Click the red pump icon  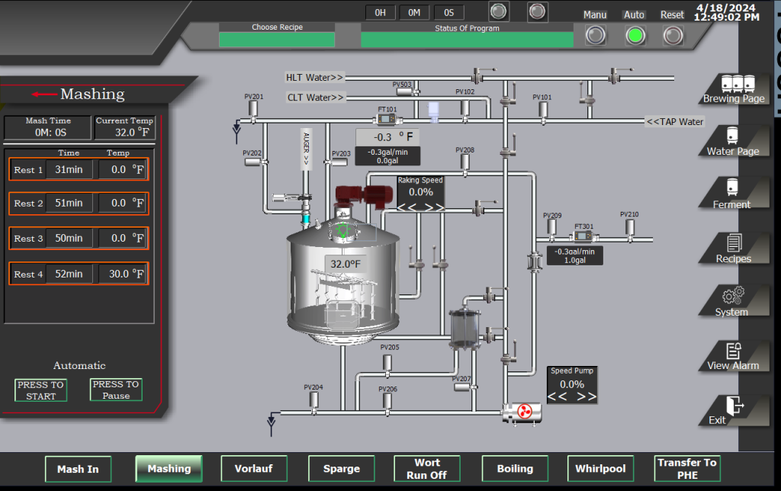click(x=523, y=412)
